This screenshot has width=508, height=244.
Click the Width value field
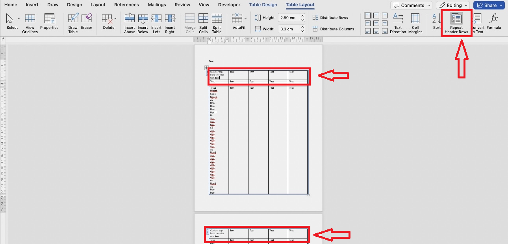pyautogui.click(x=289, y=29)
